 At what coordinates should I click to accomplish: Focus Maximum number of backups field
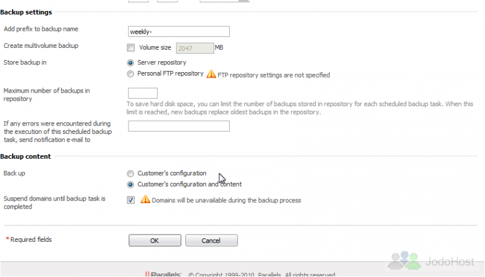click(142, 93)
